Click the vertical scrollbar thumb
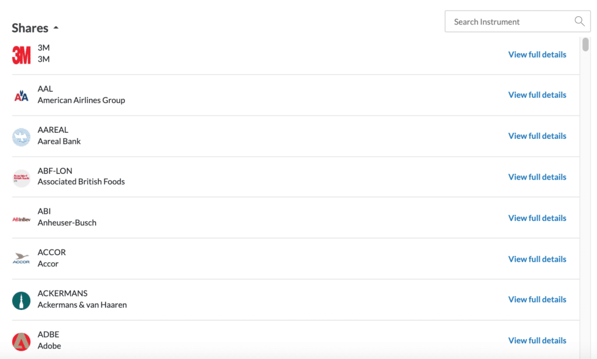The width and height of the screenshot is (597, 359). click(x=585, y=44)
